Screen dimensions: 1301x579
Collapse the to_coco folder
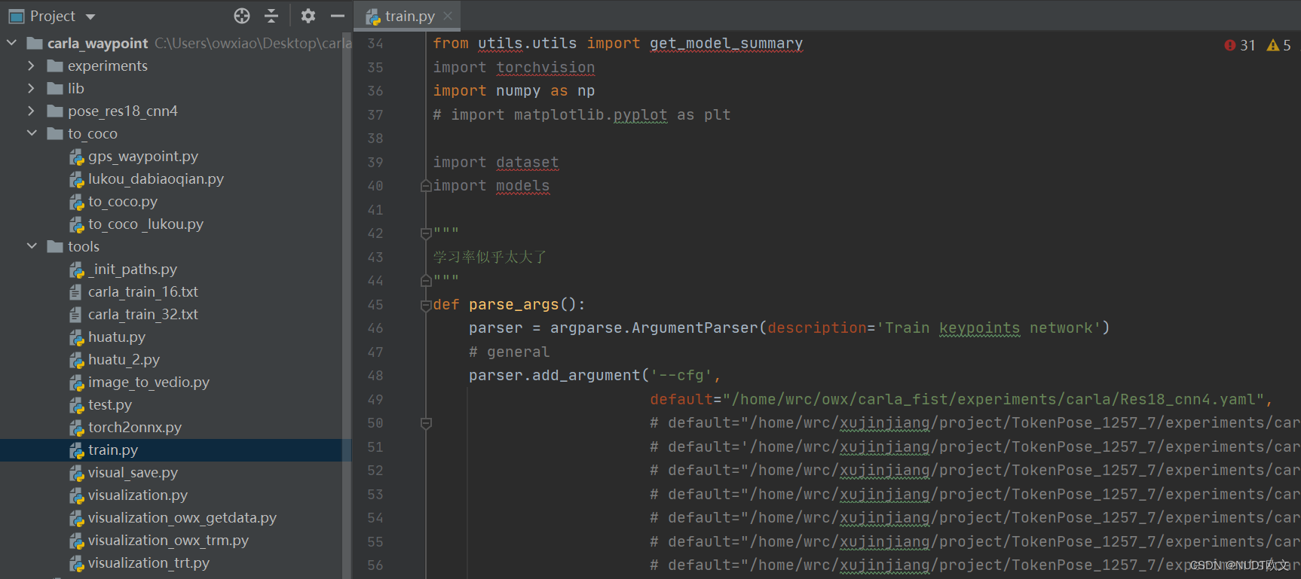pos(32,133)
